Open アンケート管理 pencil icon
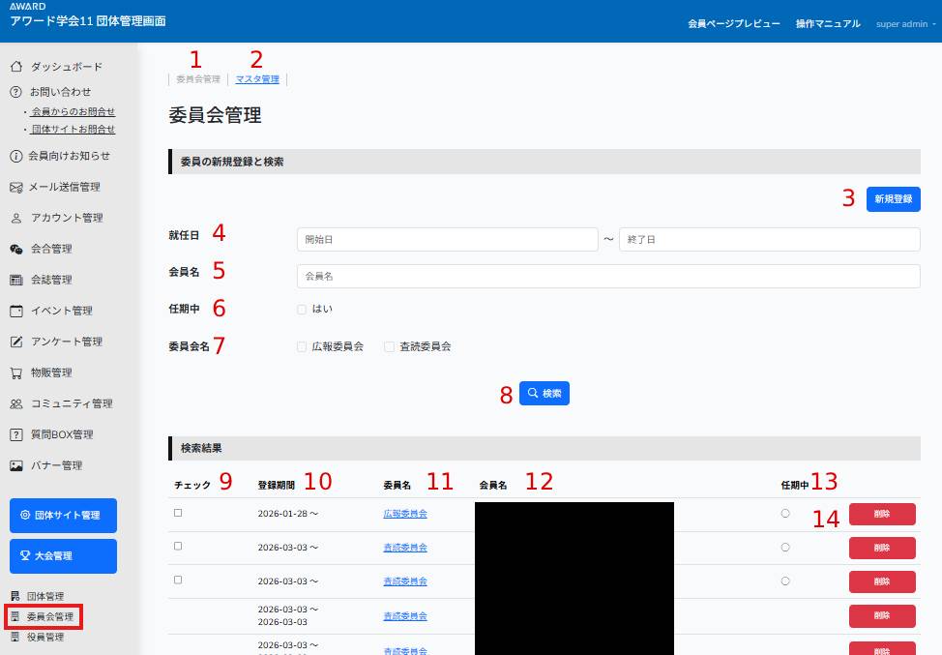942x655 pixels. [x=15, y=342]
